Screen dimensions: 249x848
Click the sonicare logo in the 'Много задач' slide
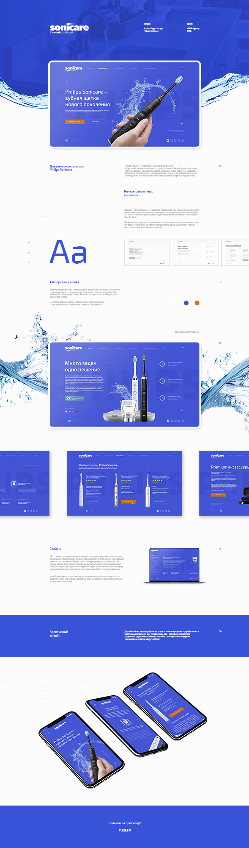(74, 349)
